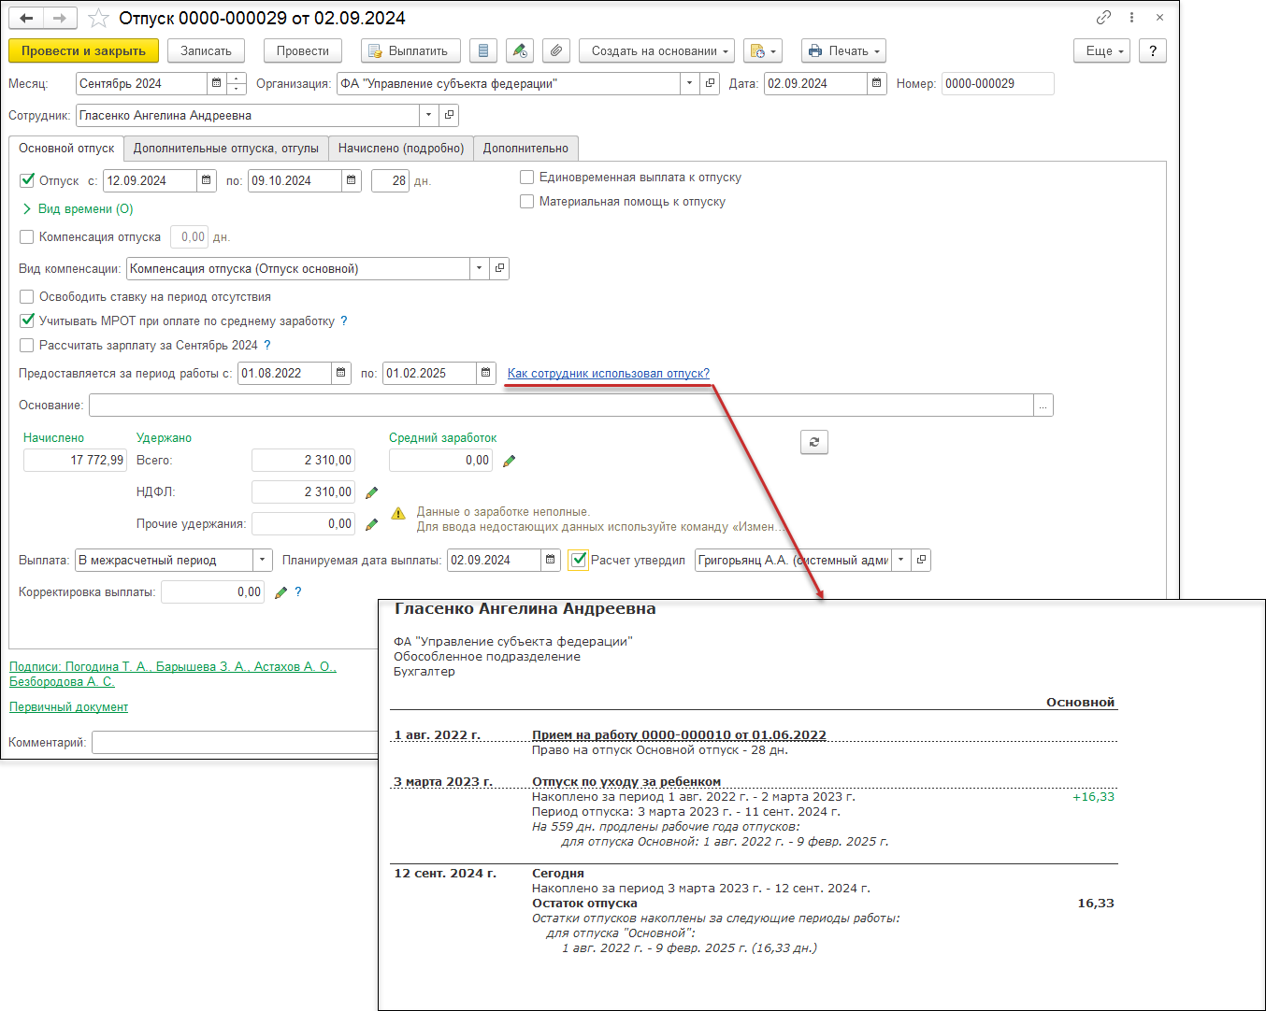Click the Провести button
This screenshot has height=1011, width=1266.
tap(302, 50)
